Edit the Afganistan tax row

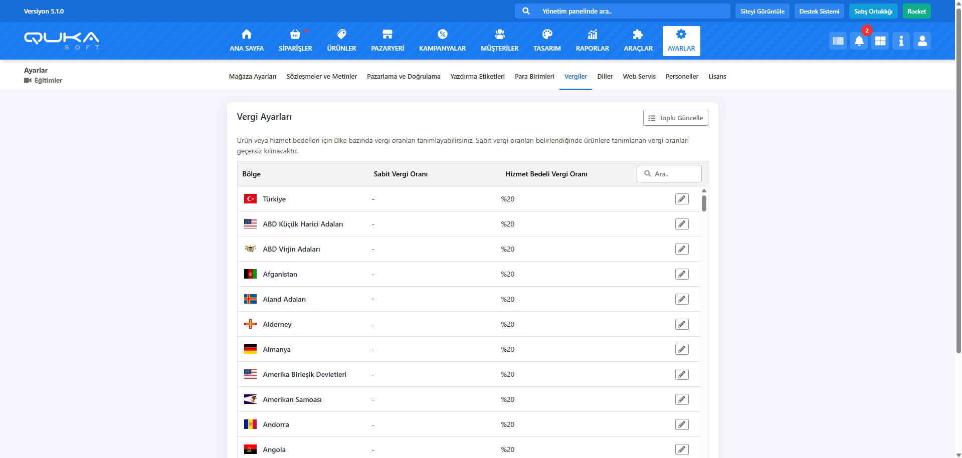(x=681, y=274)
